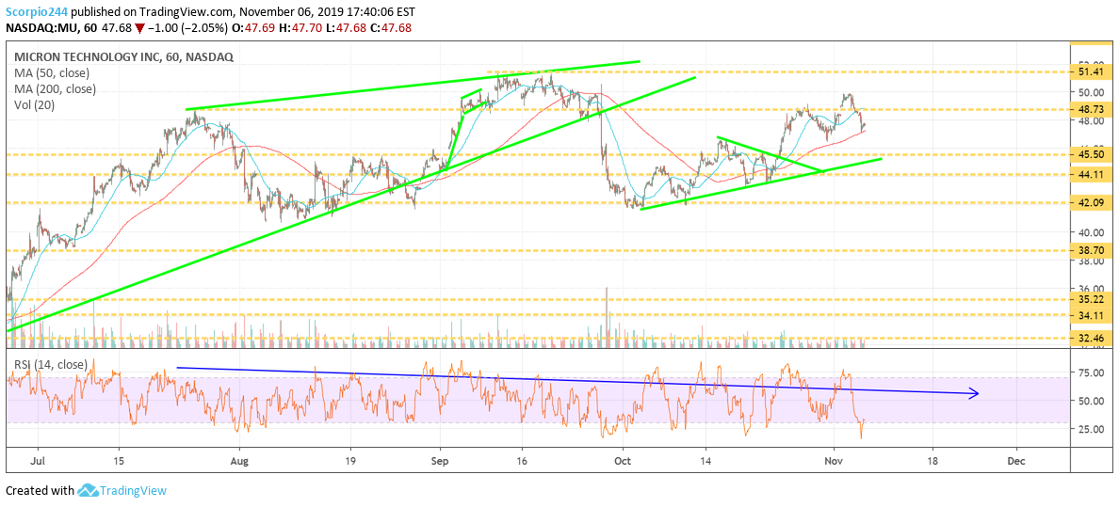Click the 34.11 price level label
Screen dimensions: 1119x507
[x=1090, y=314]
